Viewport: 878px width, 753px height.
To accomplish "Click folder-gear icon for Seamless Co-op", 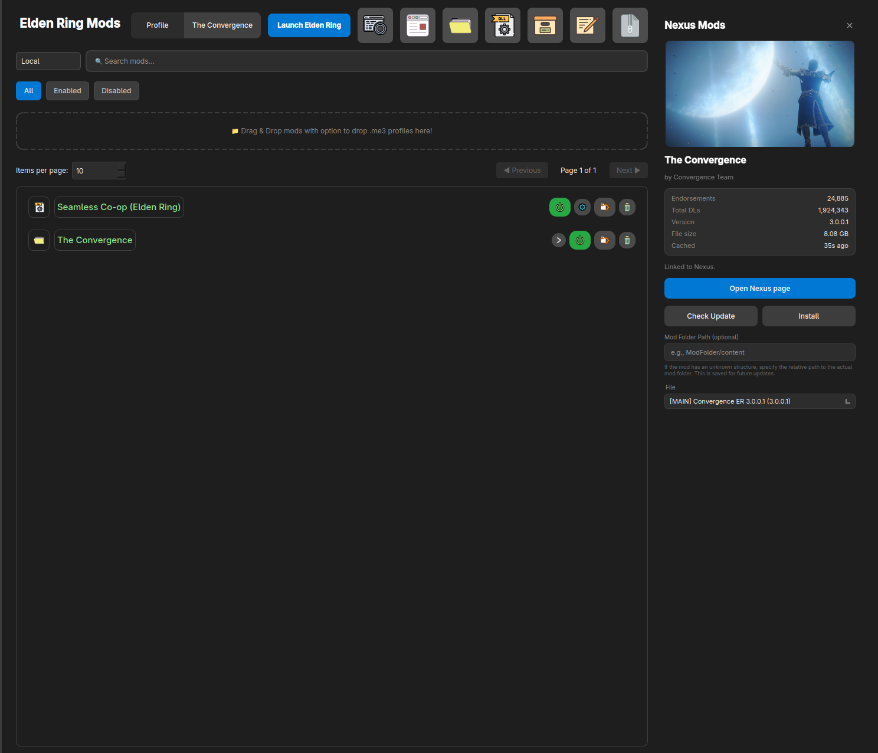I will coord(605,207).
